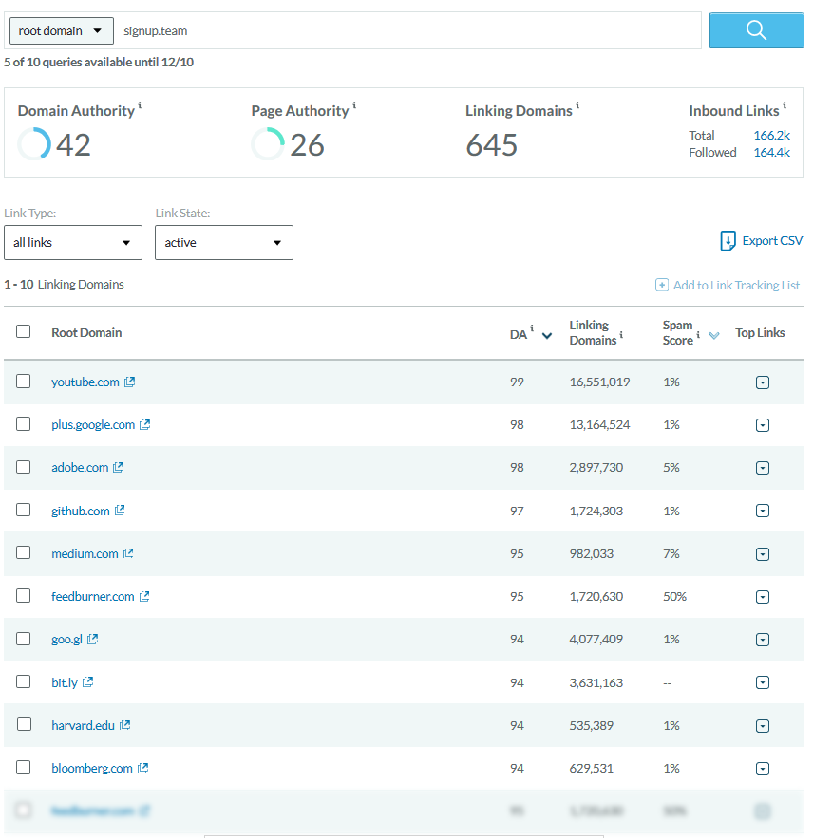The height and width of the screenshot is (838, 813).
Task: Expand Top Links for goo.gl
Action: 763,640
